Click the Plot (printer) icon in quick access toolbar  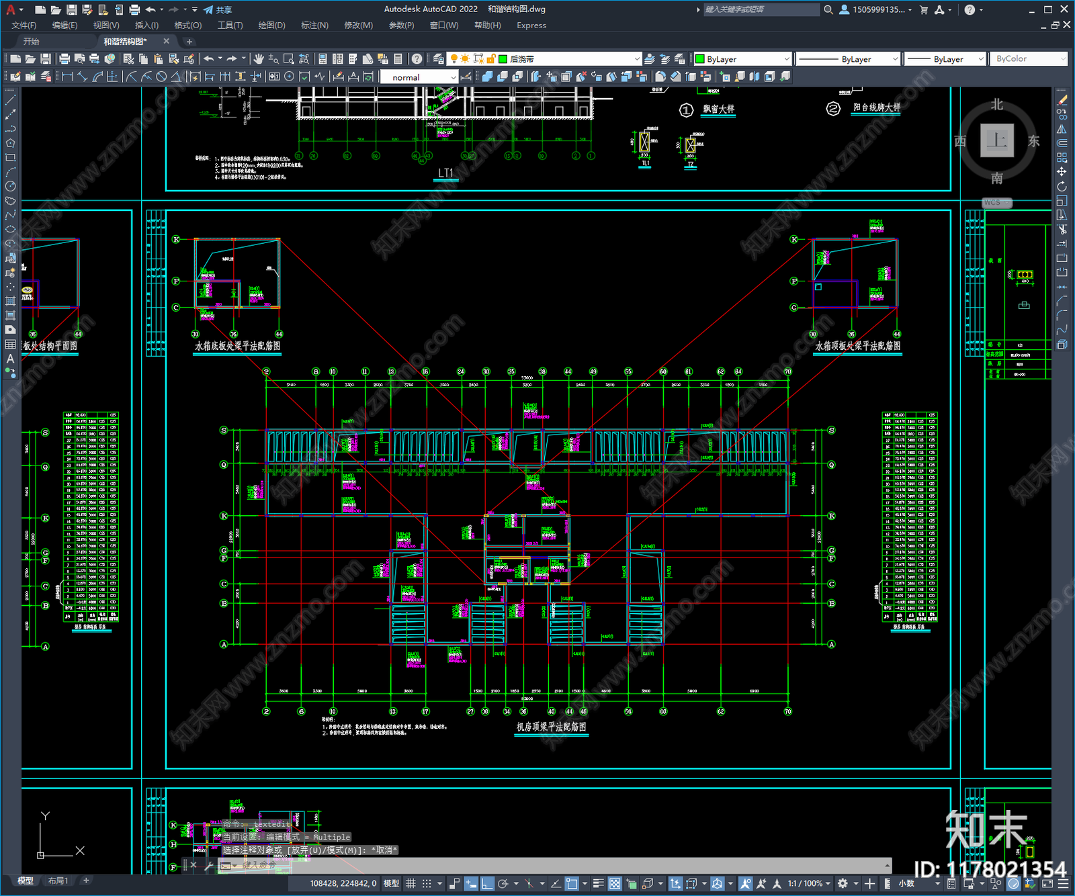pos(134,9)
